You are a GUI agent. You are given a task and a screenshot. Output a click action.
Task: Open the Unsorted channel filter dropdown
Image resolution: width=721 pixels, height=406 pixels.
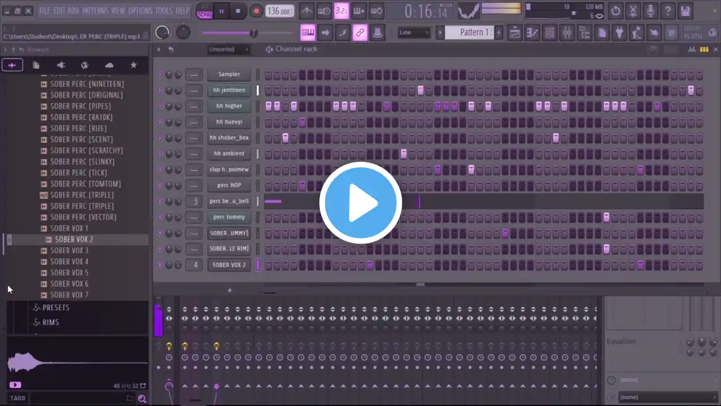pyautogui.click(x=228, y=49)
